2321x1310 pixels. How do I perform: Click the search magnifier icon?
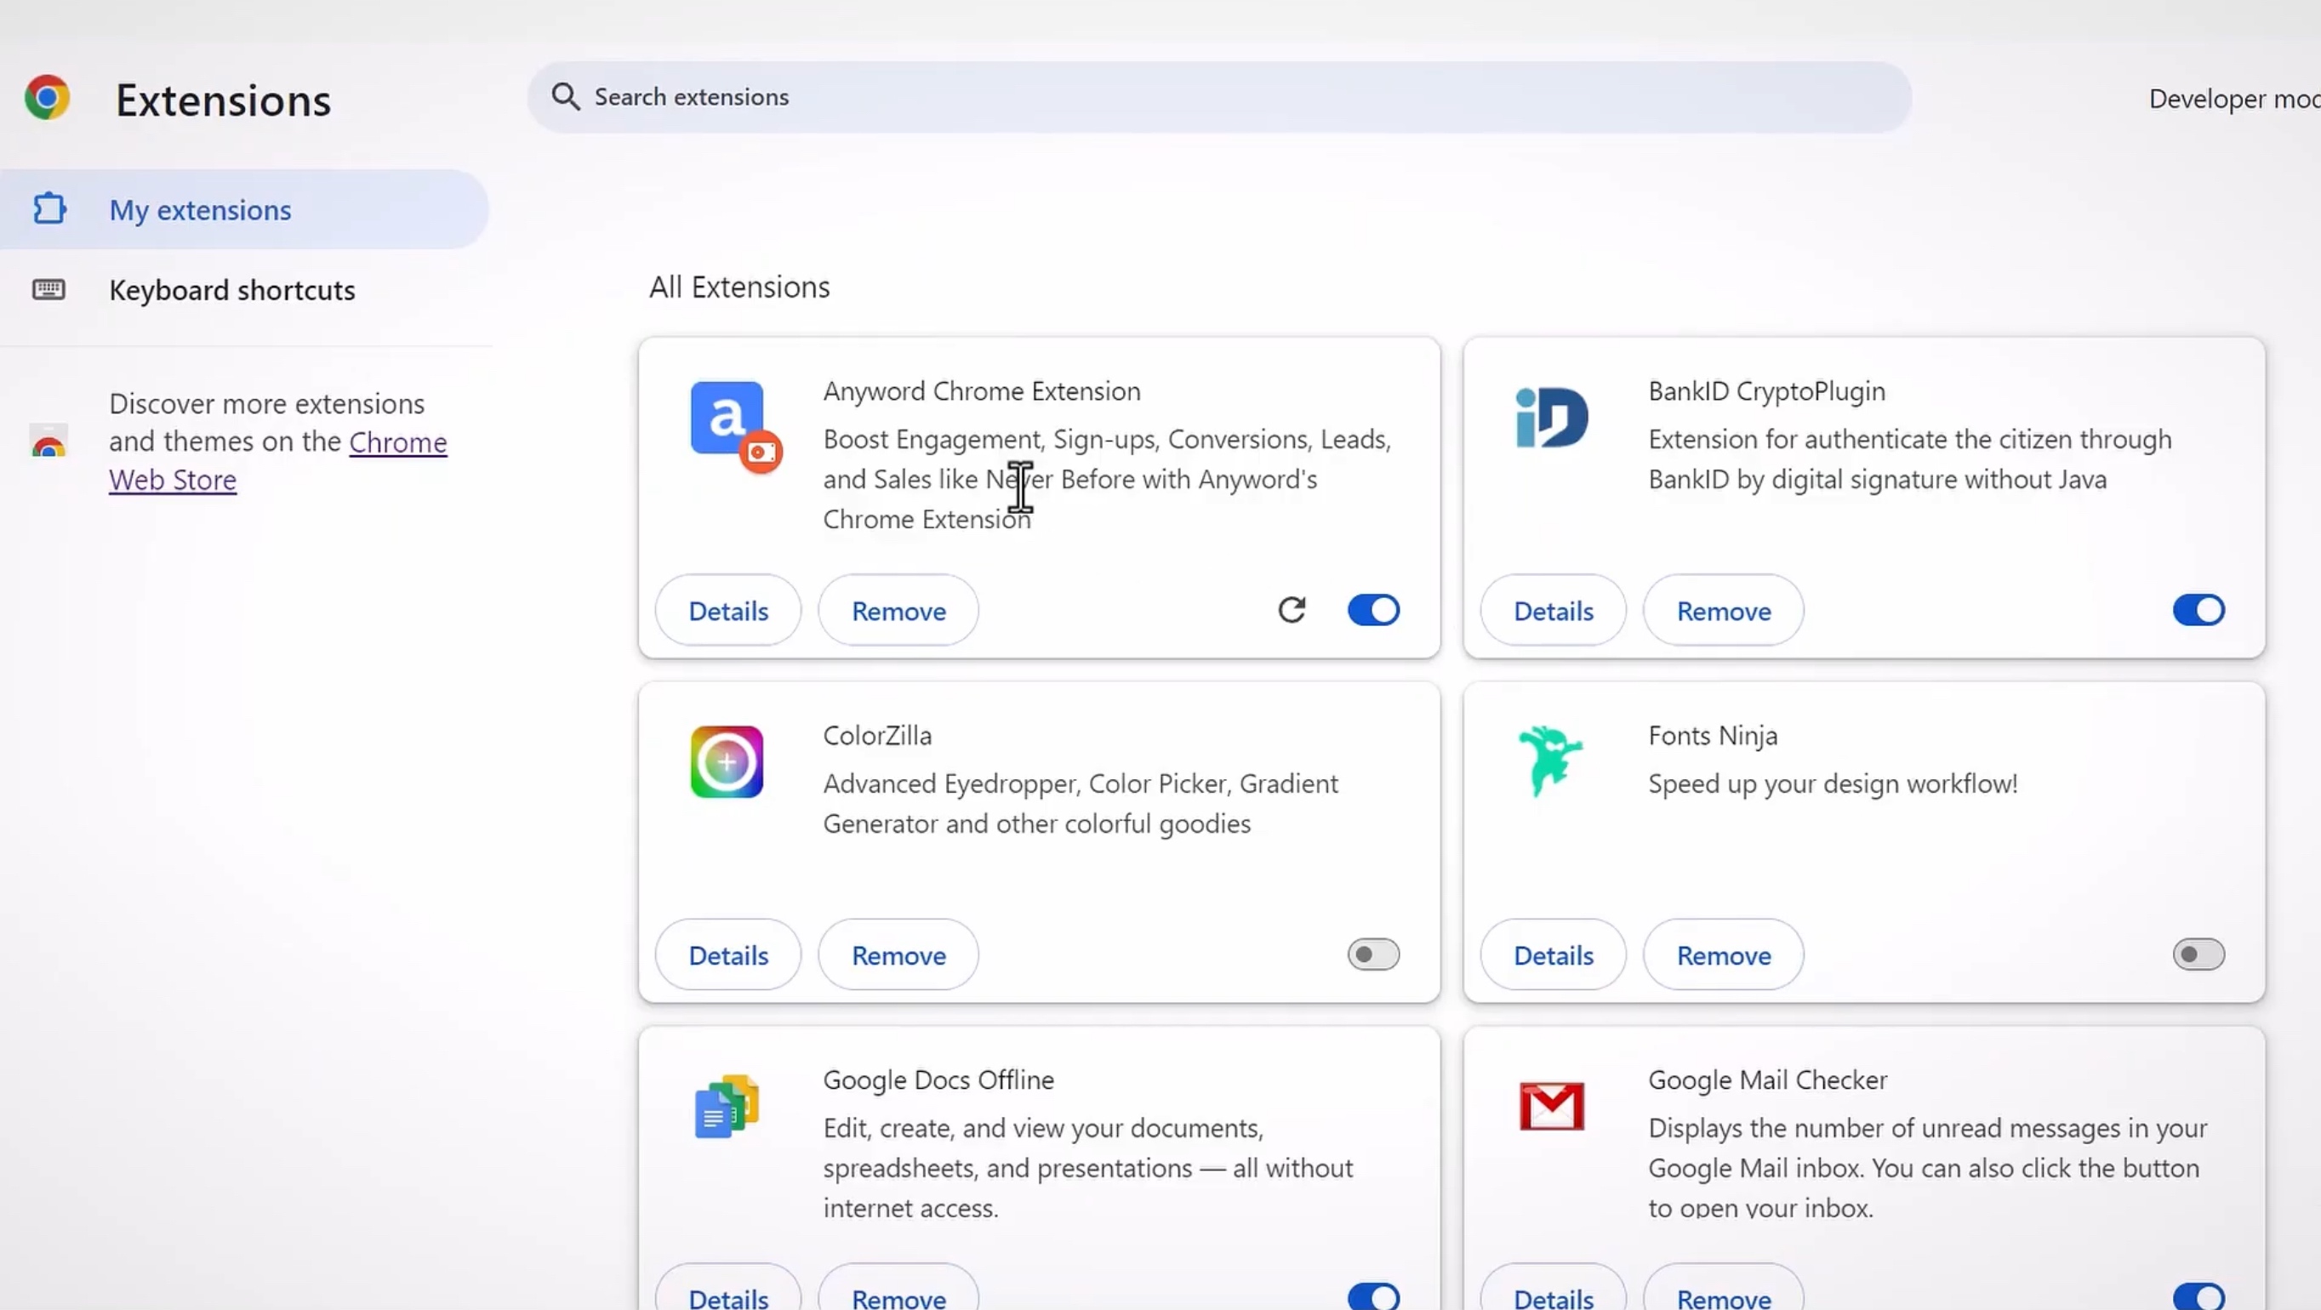pos(566,96)
